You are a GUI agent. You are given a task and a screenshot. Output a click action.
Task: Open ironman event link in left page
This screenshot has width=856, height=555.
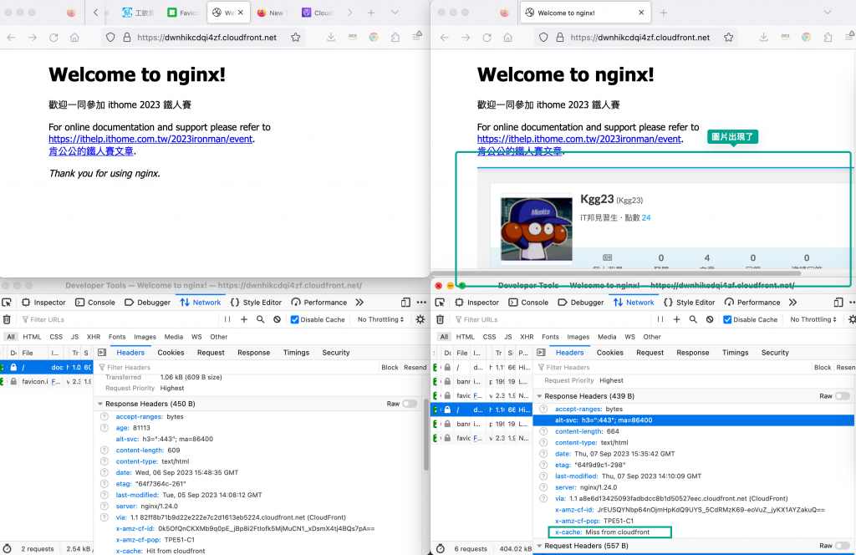(150, 139)
